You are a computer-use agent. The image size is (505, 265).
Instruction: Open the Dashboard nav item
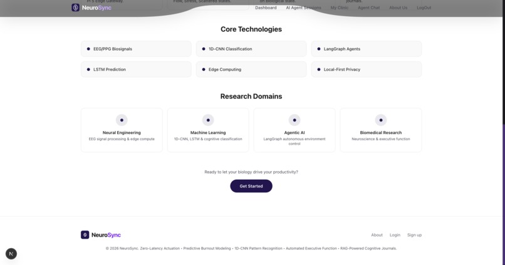[x=266, y=8]
